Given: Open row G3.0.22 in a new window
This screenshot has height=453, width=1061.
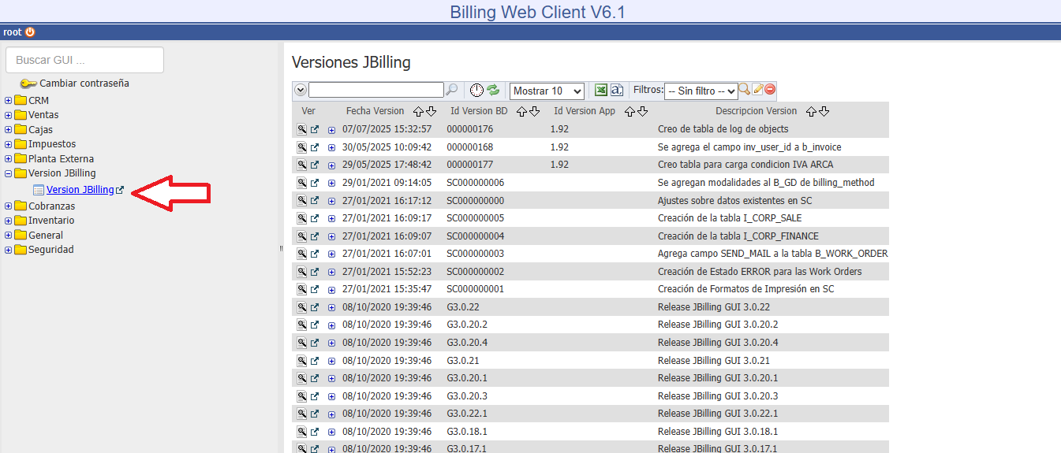Looking at the screenshot, I should [x=315, y=307].
